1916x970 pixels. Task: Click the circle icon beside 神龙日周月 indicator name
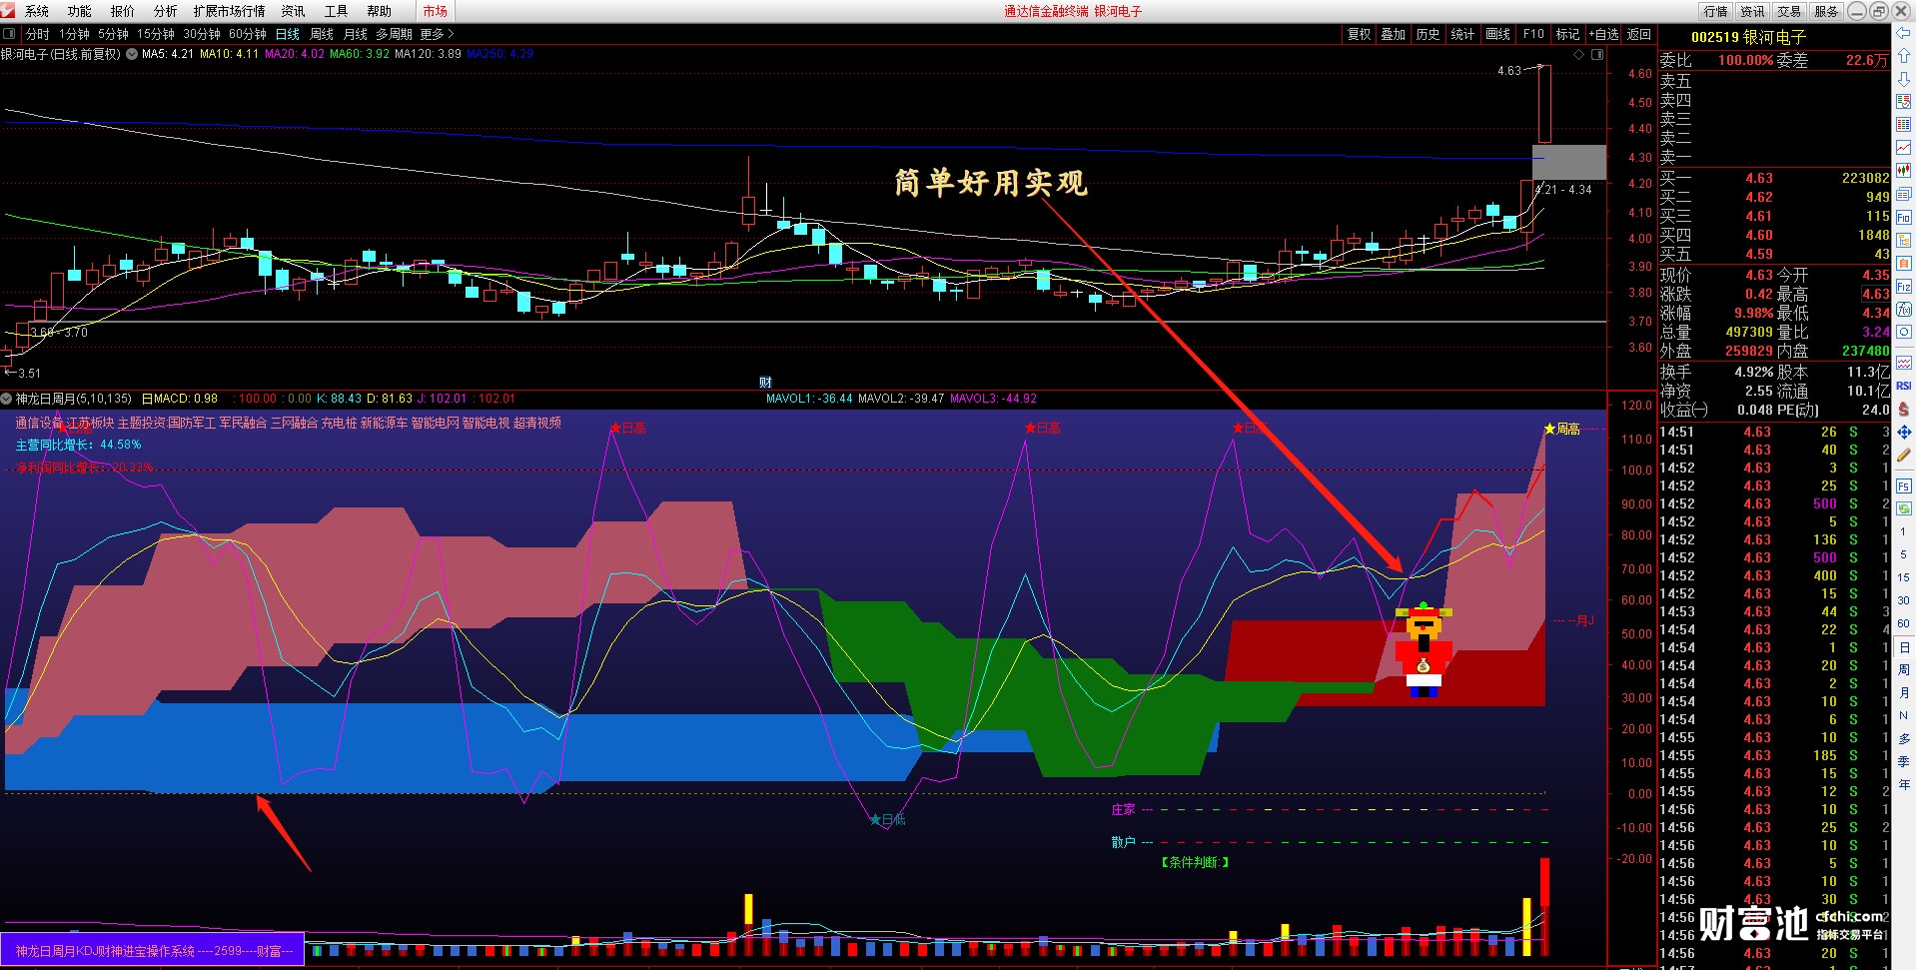7,399
